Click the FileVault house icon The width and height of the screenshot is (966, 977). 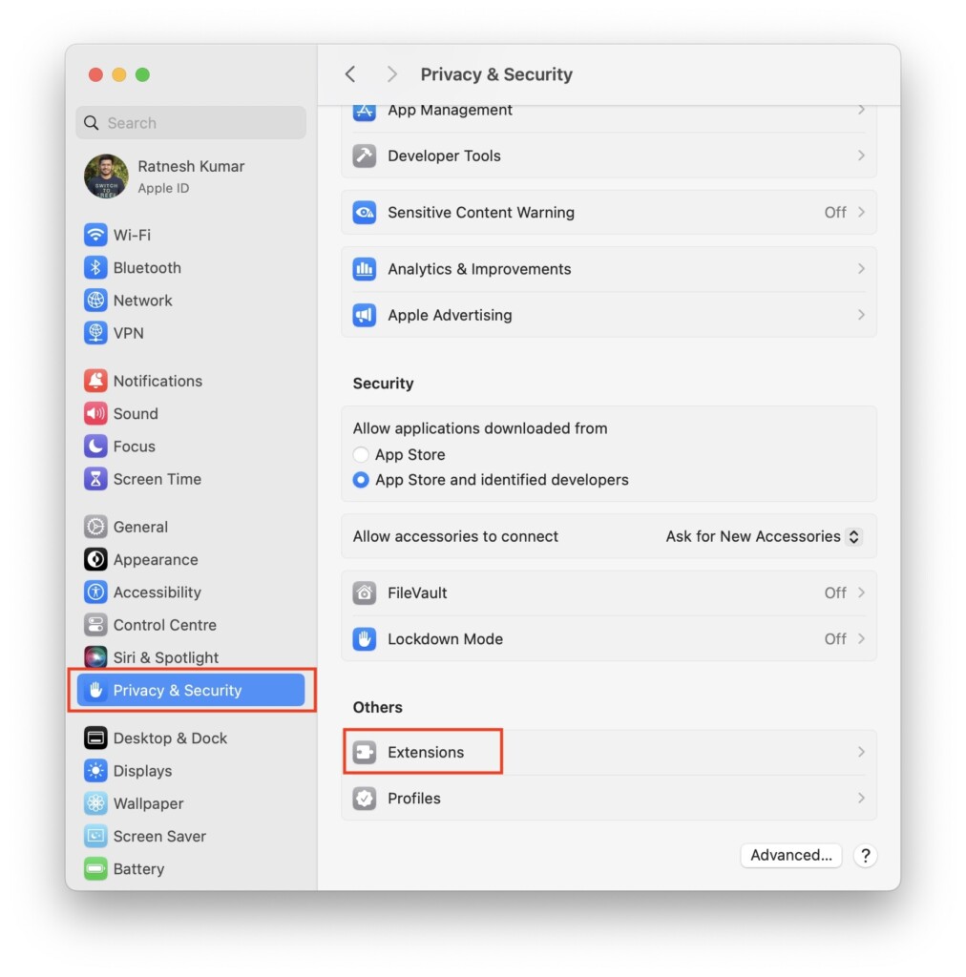(365, 593)
